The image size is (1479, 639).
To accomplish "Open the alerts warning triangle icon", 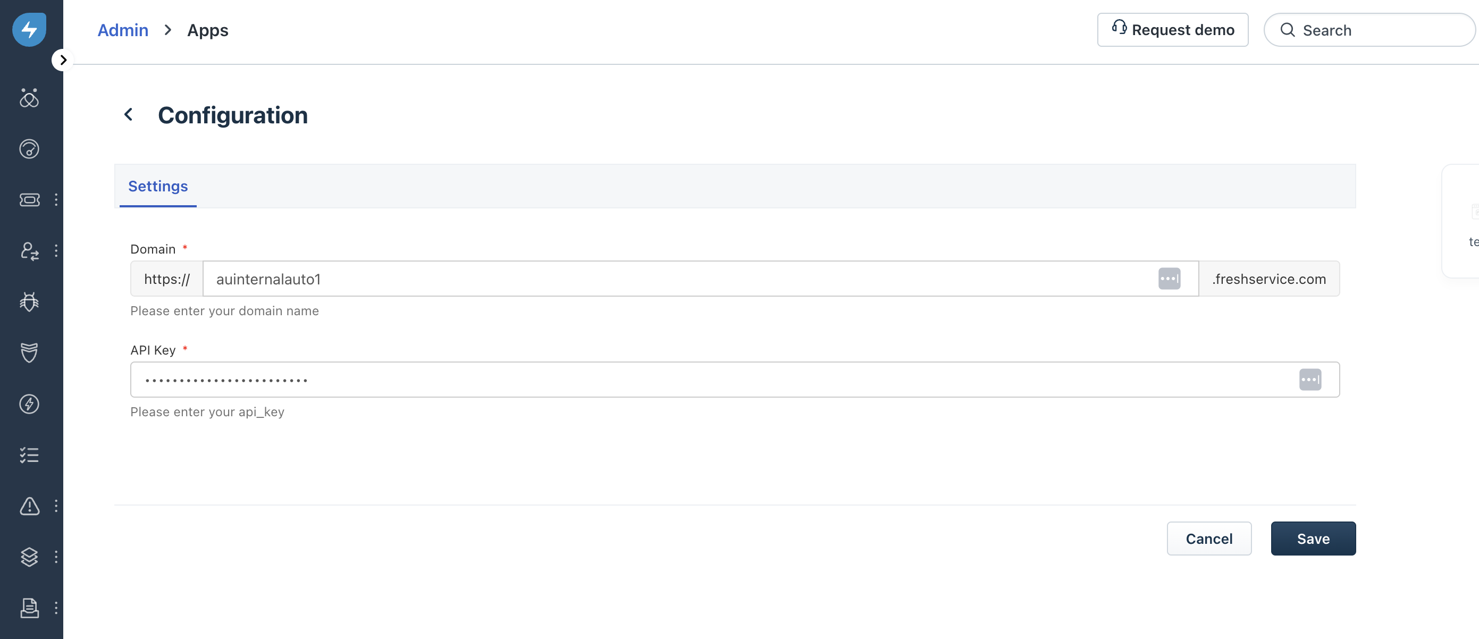I will coord(29,506).
